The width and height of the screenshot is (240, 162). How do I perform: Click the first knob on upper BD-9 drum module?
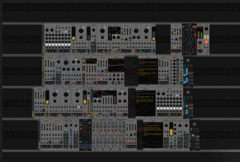coord(94,126)
